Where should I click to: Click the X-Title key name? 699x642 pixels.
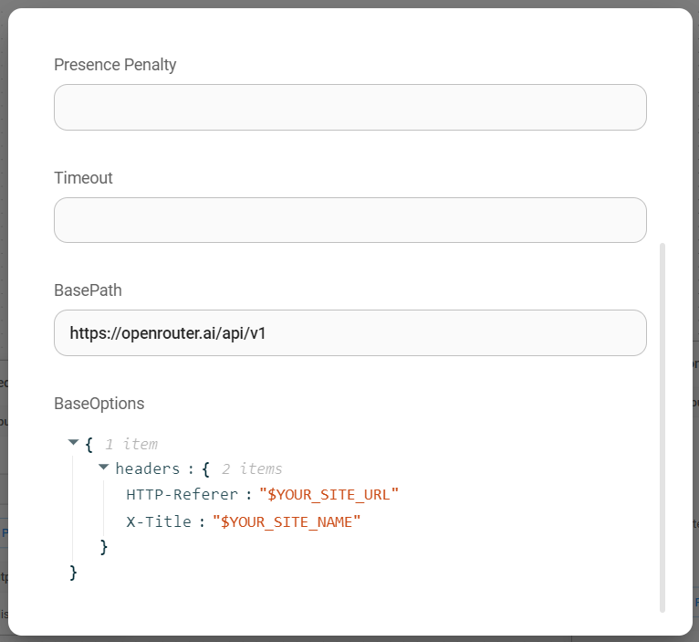tap(159, 521)
